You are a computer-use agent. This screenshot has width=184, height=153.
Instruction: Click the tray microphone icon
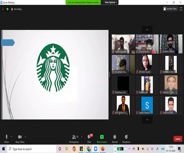click(x=138, y=149)
